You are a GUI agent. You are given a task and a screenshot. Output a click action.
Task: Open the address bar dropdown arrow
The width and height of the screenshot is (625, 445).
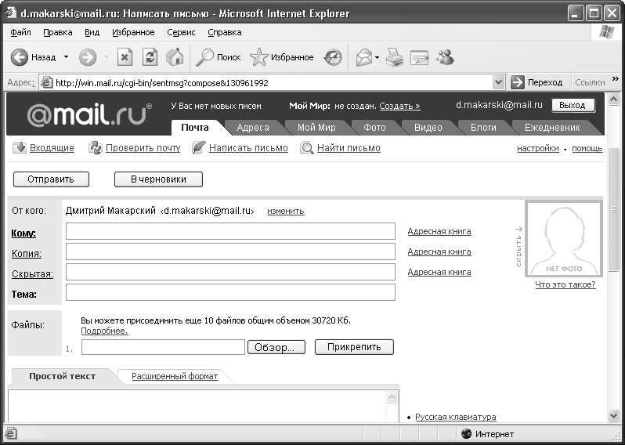[498, 82]
